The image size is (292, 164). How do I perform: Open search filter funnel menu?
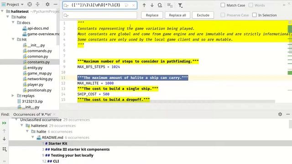point(180,5)
